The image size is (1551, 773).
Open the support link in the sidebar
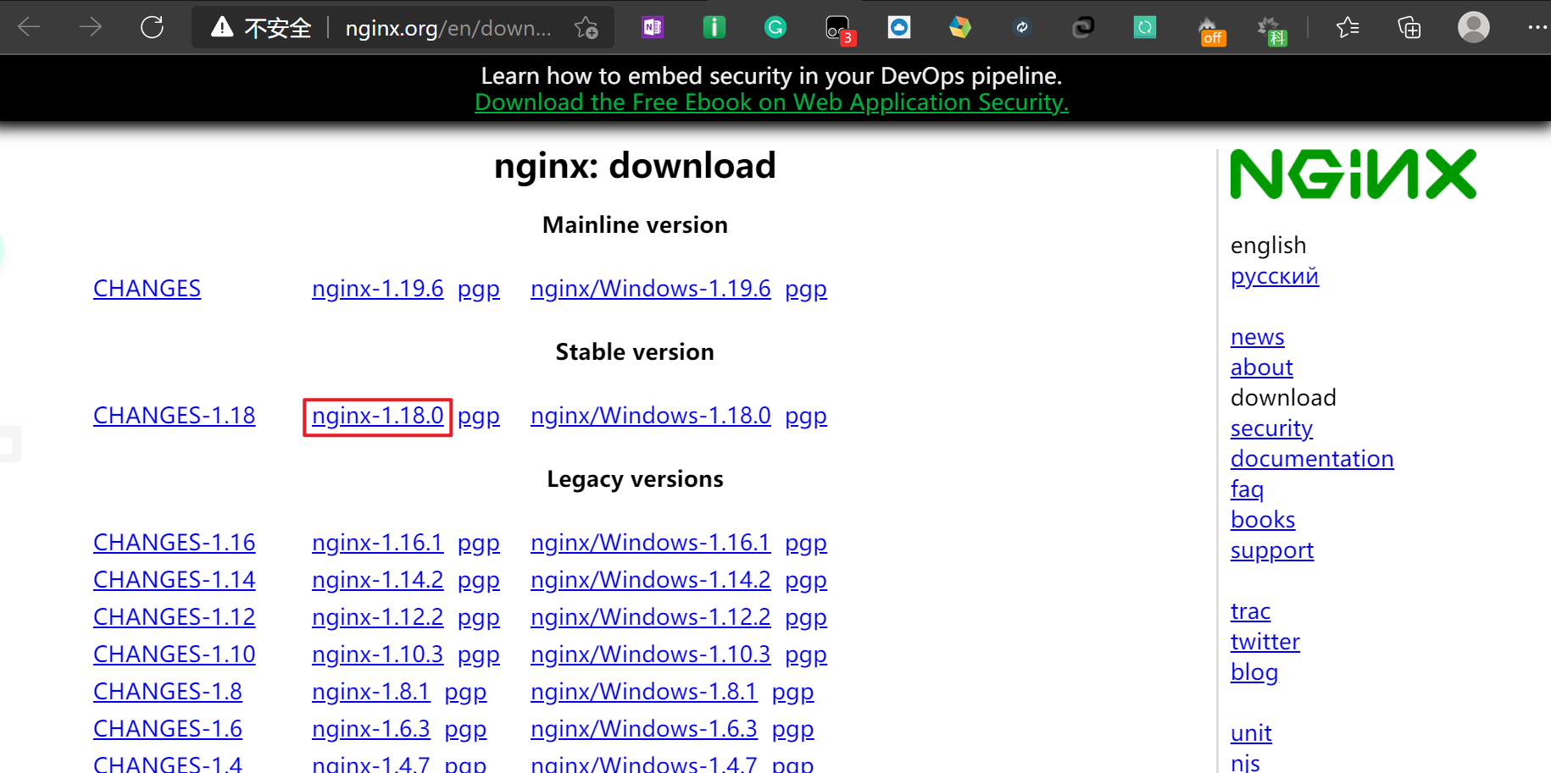tap(1272, 551)
